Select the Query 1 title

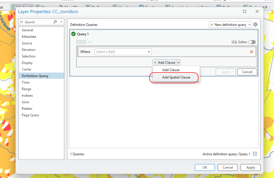tap(83, 34)
